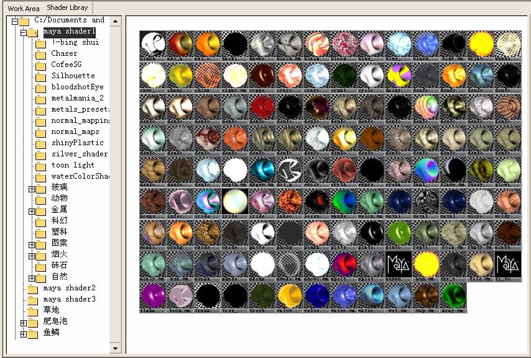Viewport: 531px width, 358px height.
Task: Open the maya shader2 folder
Action: (69, 289)
